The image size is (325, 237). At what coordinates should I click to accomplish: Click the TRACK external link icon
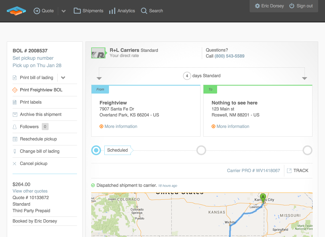point(289,170)
